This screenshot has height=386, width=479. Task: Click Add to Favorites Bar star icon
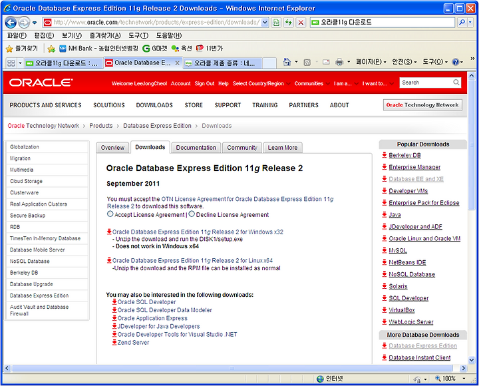point(51,49)
